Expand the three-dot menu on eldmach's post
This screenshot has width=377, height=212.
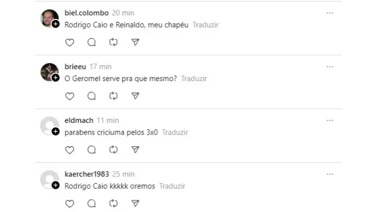pos(330,120)
